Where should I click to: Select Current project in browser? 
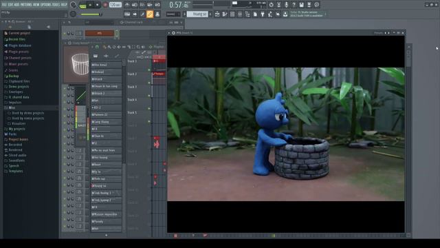click(x=19, y=33)
